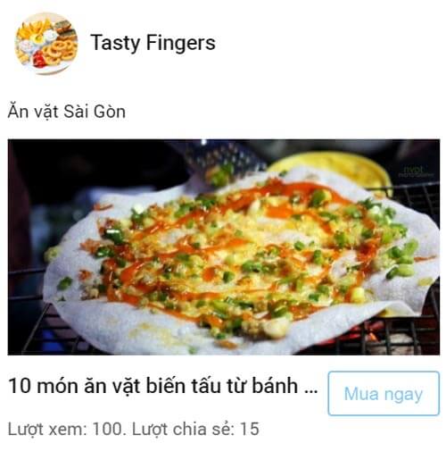Image resolution: width=446 pixels, height=460 pixels.
Task: Click the word 'Fingers' in the page title
Action: click(x=181, y=43)
